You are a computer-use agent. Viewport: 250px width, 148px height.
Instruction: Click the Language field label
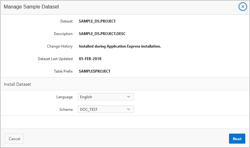[x=64, y=97]
